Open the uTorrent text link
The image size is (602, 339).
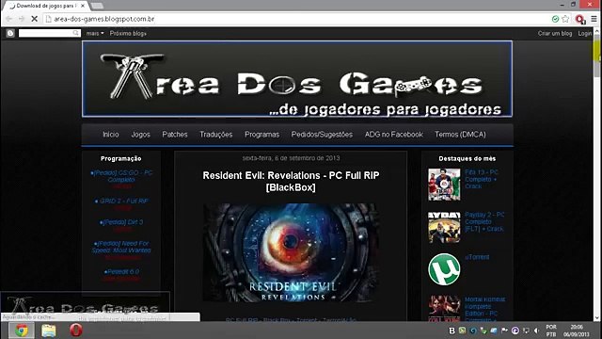pos(477,257)
